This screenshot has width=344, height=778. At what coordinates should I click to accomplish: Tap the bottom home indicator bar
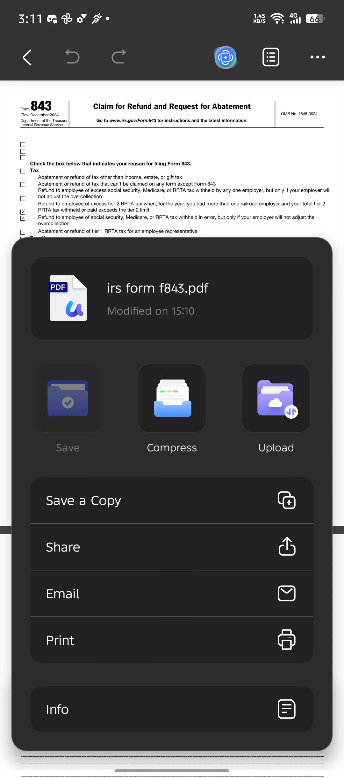pyautogui.click(x=172, y=771)
